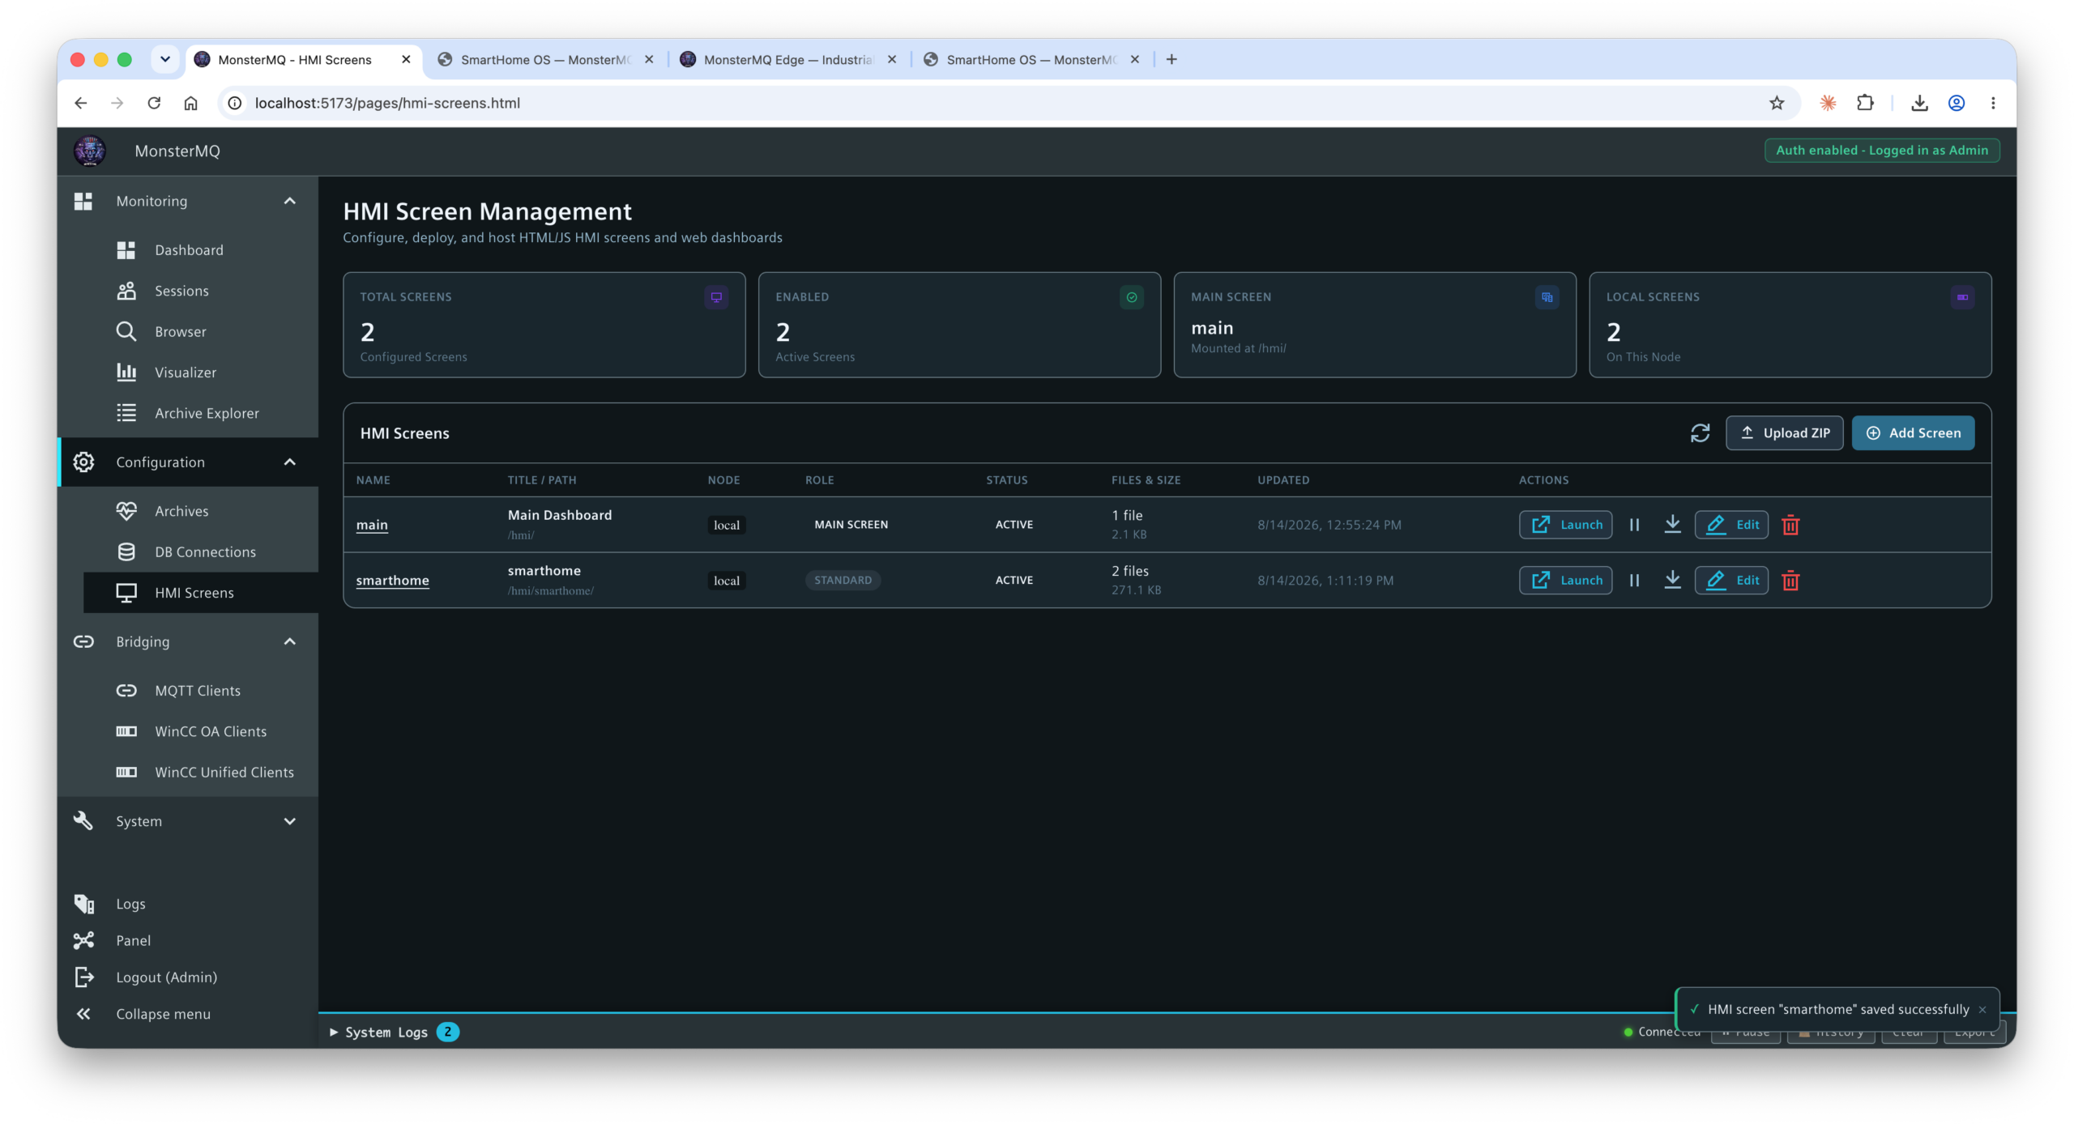Edit the smarthome screen
The width and height of the screenshot is (2074, 1124).
[x=1731, y=581]
